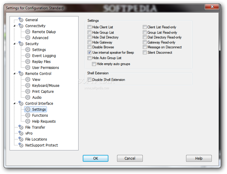227x174 pixels.
Task: Collapse the Remote Control tree node
Action: tap(14, 73)
